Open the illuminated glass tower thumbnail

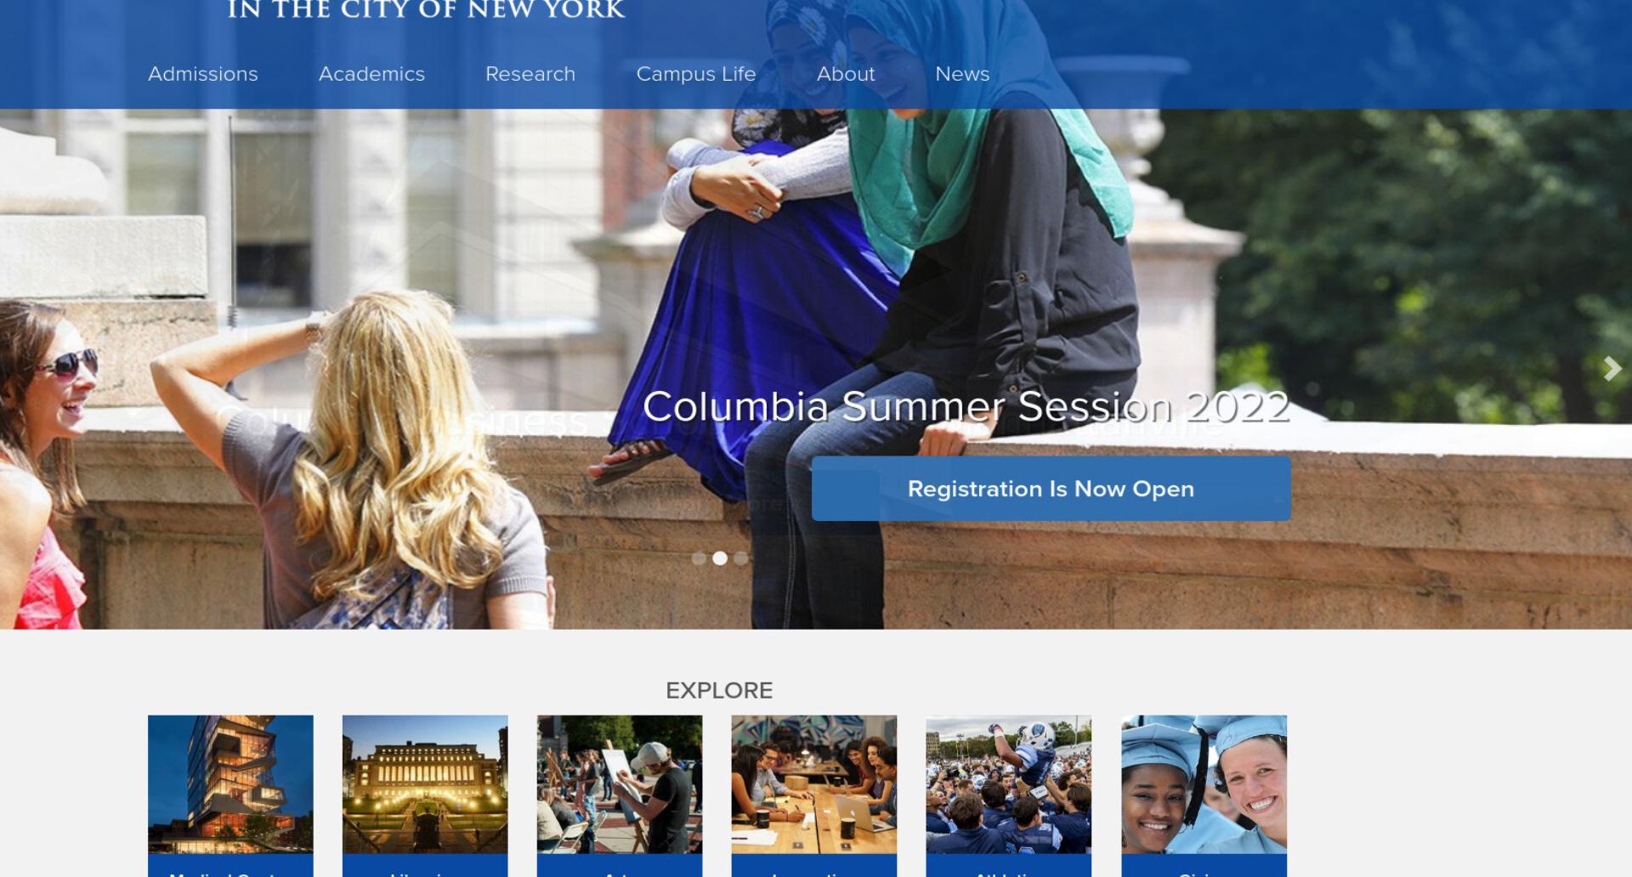(x=230, y=784)
